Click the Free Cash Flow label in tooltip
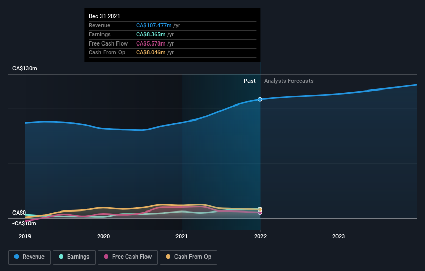This screenshot has height=271, width=425. point(108,43)
